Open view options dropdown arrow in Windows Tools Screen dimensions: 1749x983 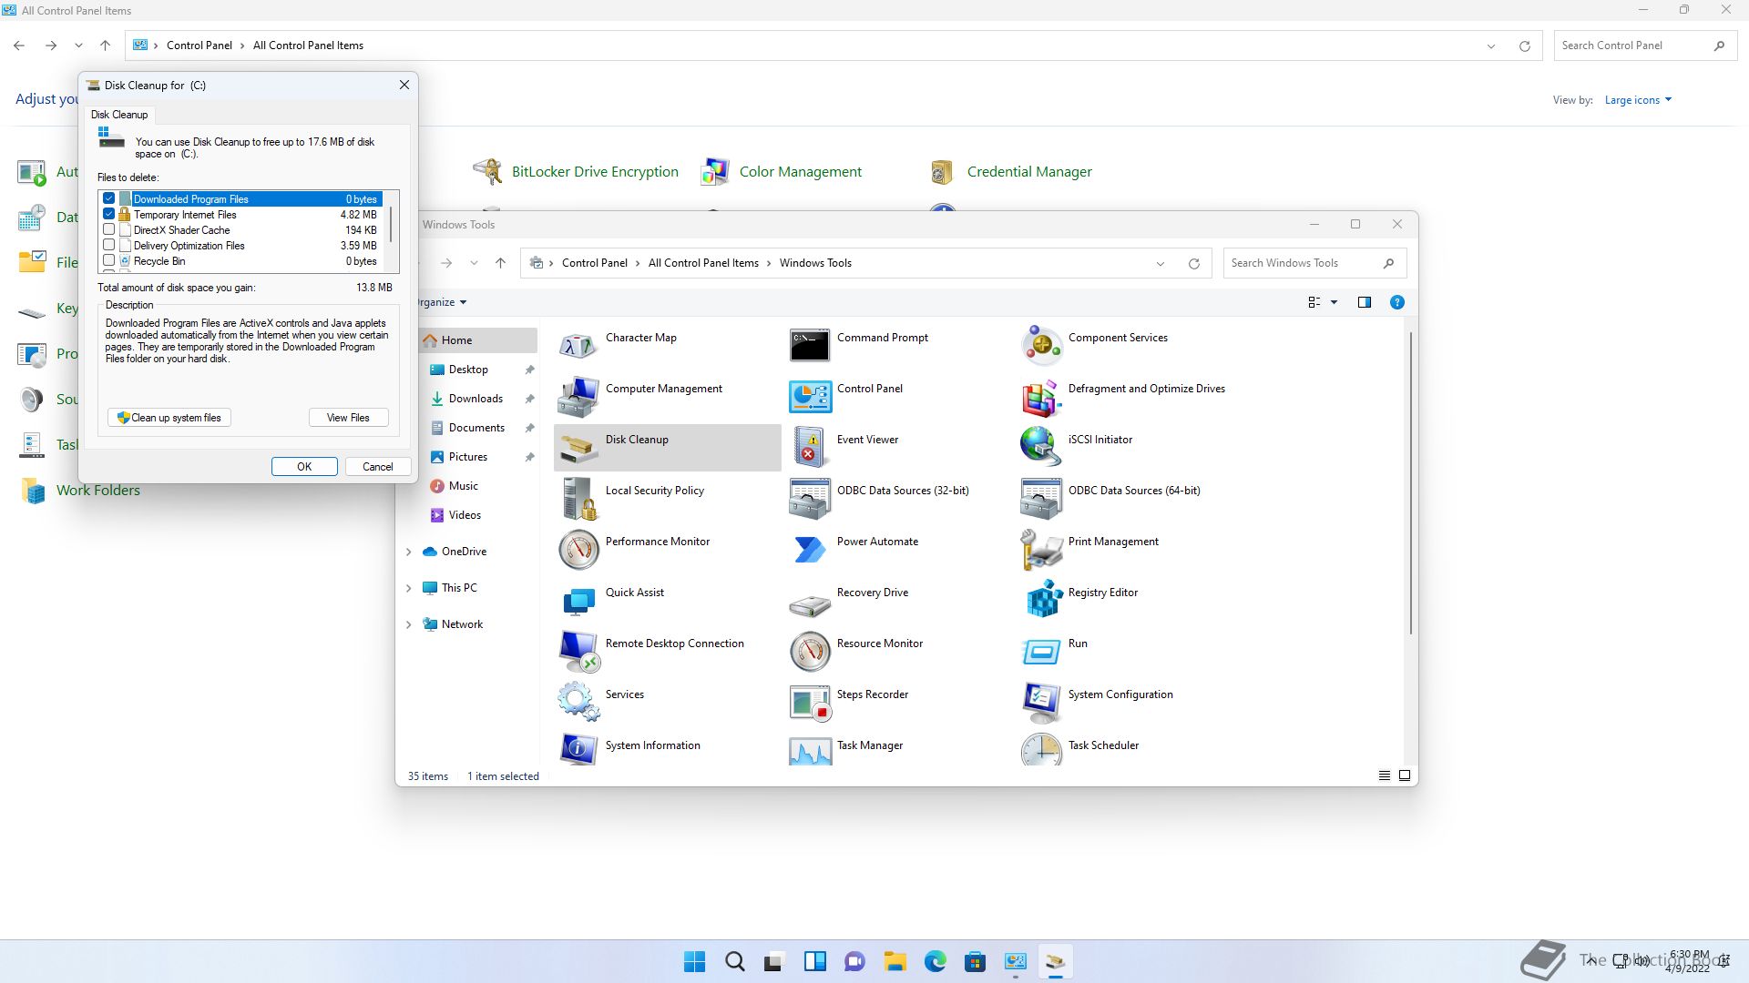click(x=1334, y=302)
